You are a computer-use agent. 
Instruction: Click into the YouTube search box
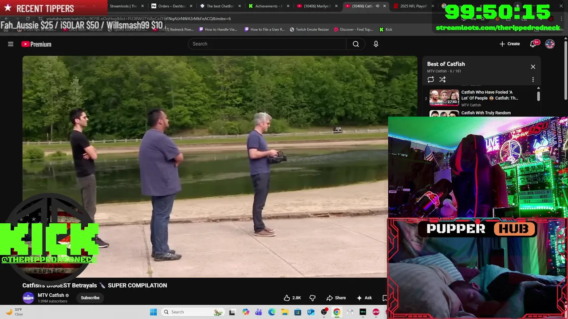coord(267,44)
